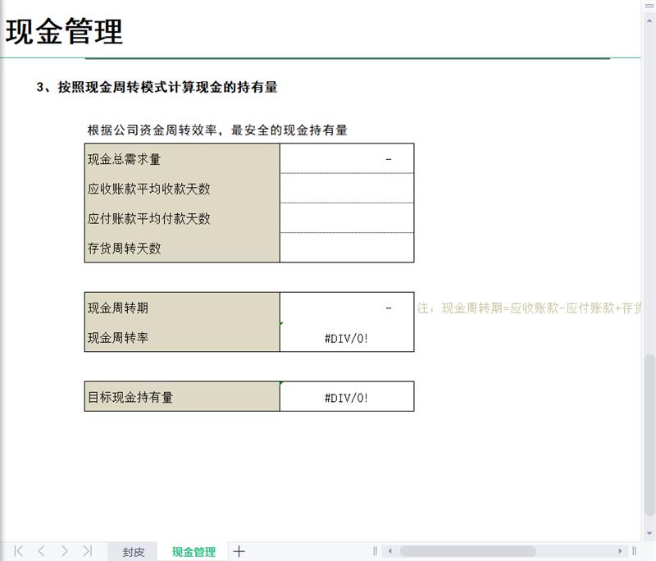The image size is (656, 561).
Task: Click the horizontal scrollbar right arrow
Action: pos(620,551)
